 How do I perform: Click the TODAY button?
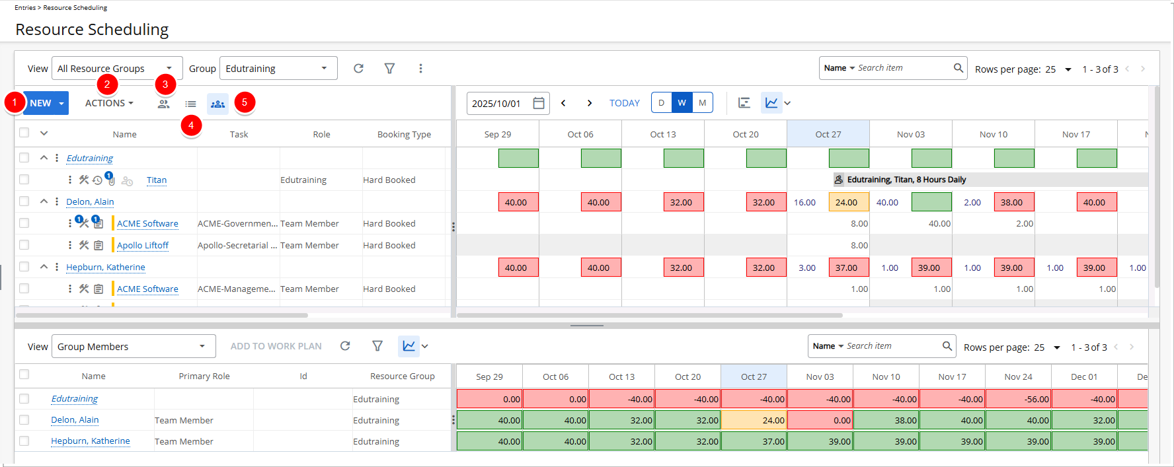point(624,103)
